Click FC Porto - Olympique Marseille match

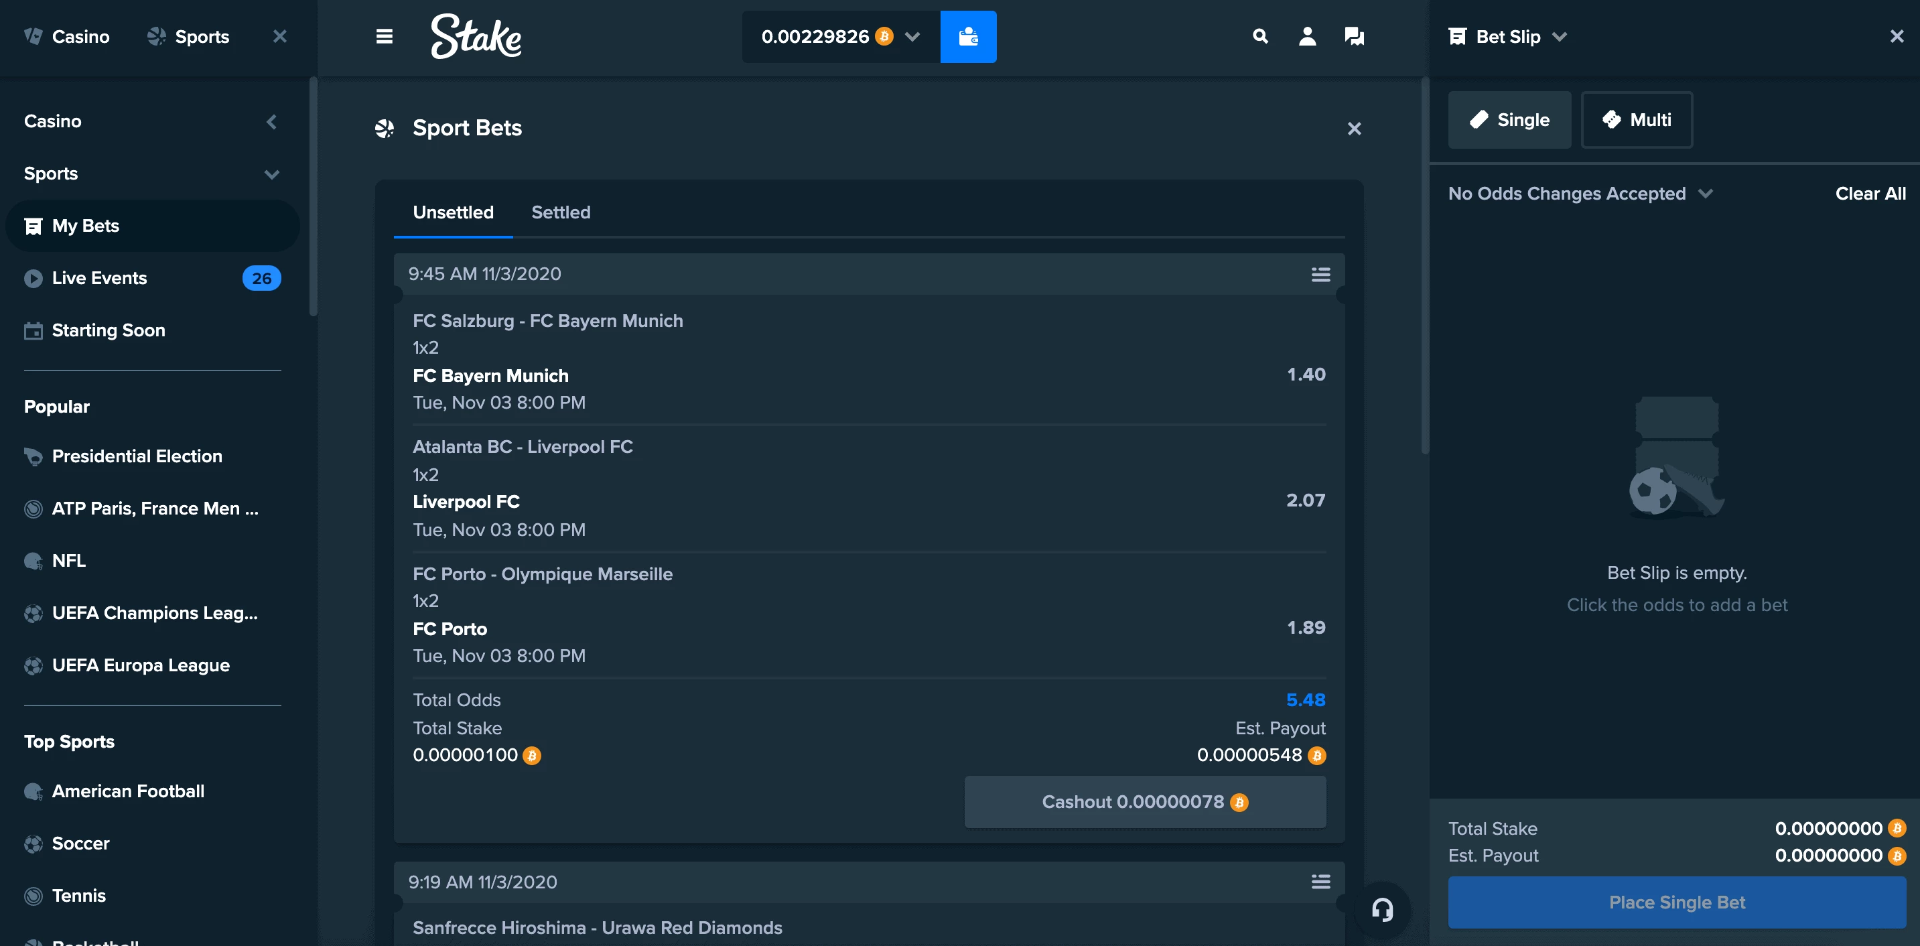pos(543,574)
